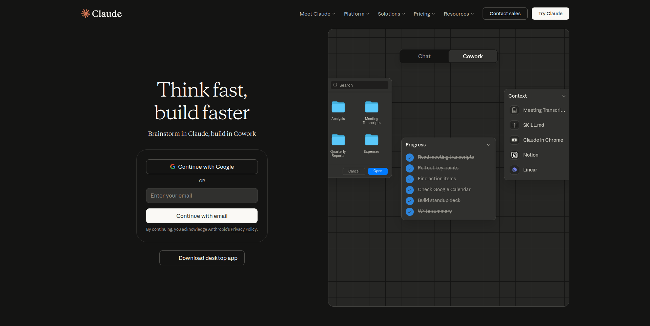Open the Analysis folder icon
The height and width of the screenshot is (326, 650).
click(338, 107)
